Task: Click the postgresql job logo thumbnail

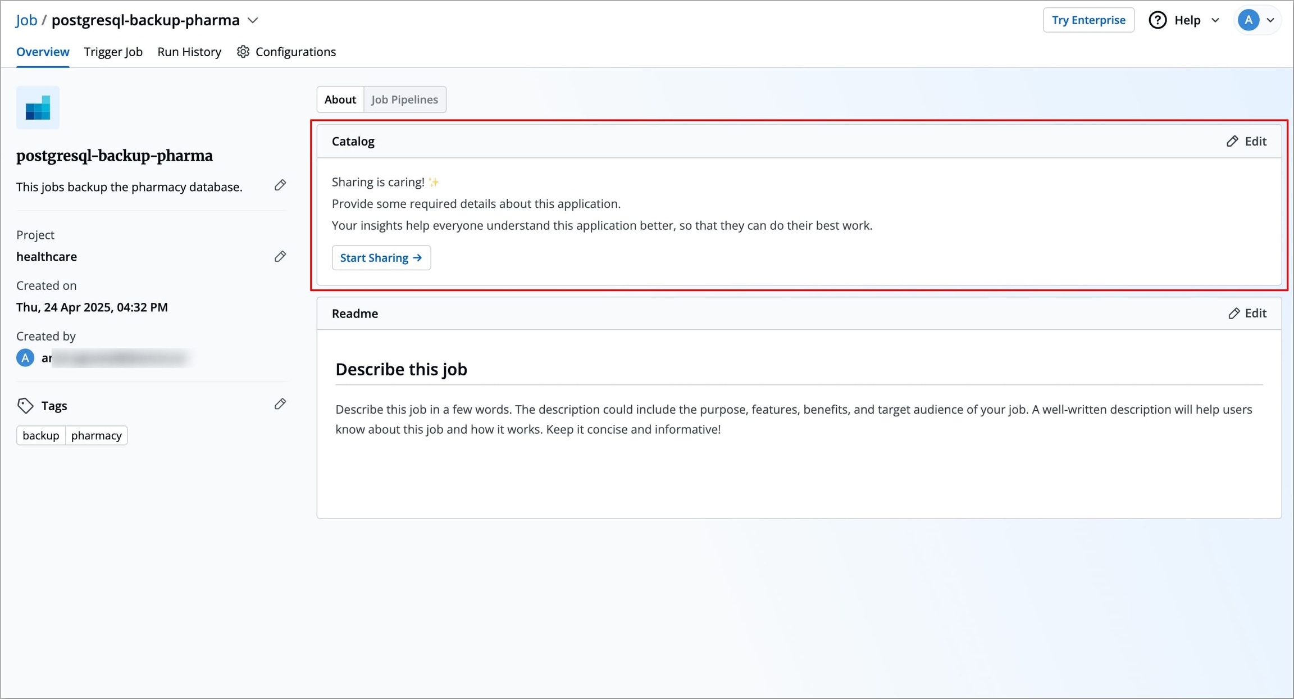Action: tap(38, 108)
